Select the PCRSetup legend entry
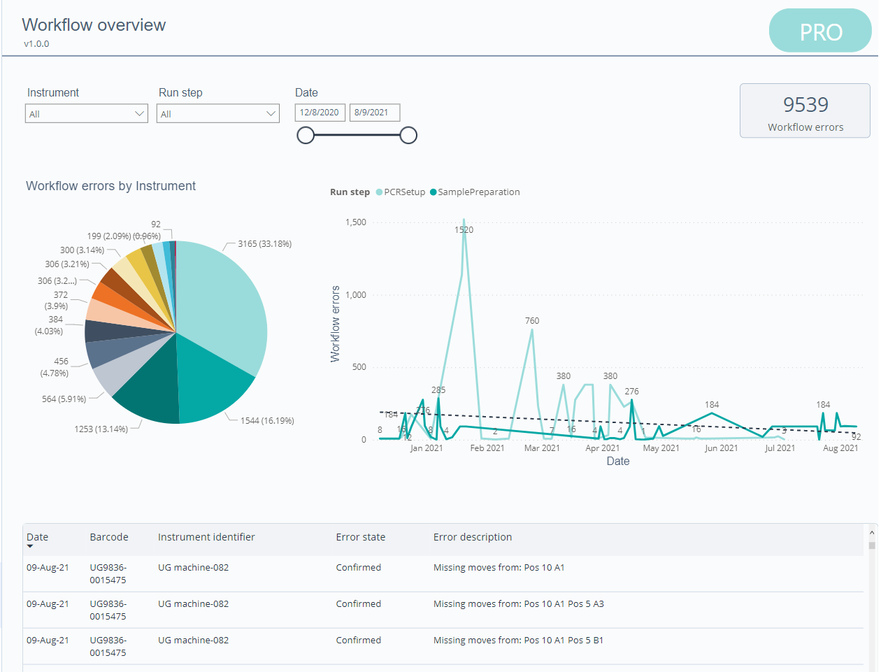This screenshot has height=672, width=881. tap(401, 192)
